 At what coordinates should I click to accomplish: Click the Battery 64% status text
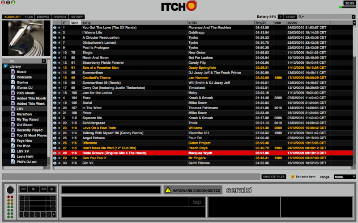(x=266, y=17)
